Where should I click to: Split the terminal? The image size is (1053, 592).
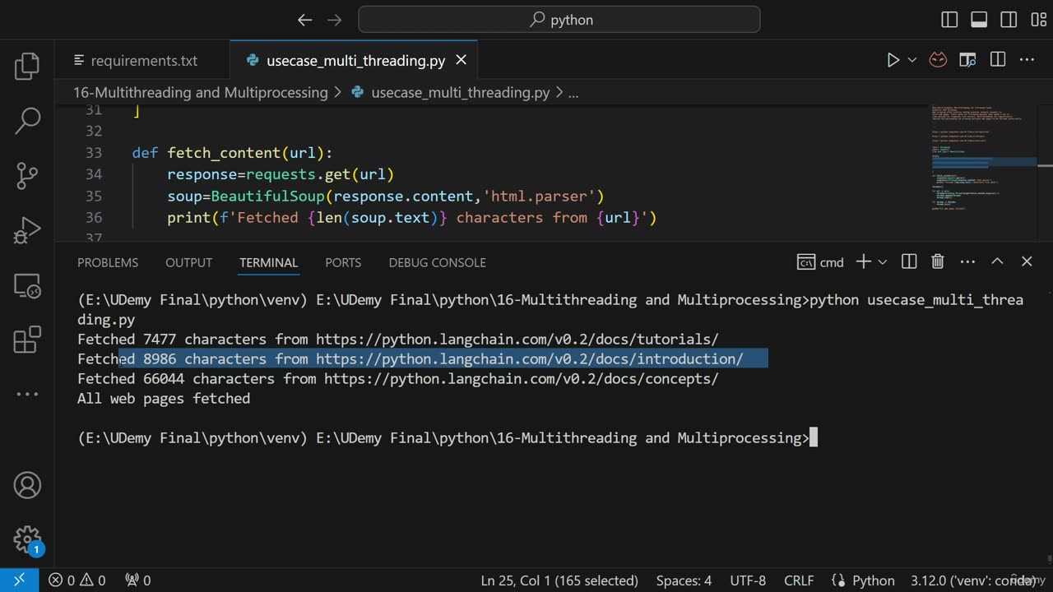pos(909,261)
